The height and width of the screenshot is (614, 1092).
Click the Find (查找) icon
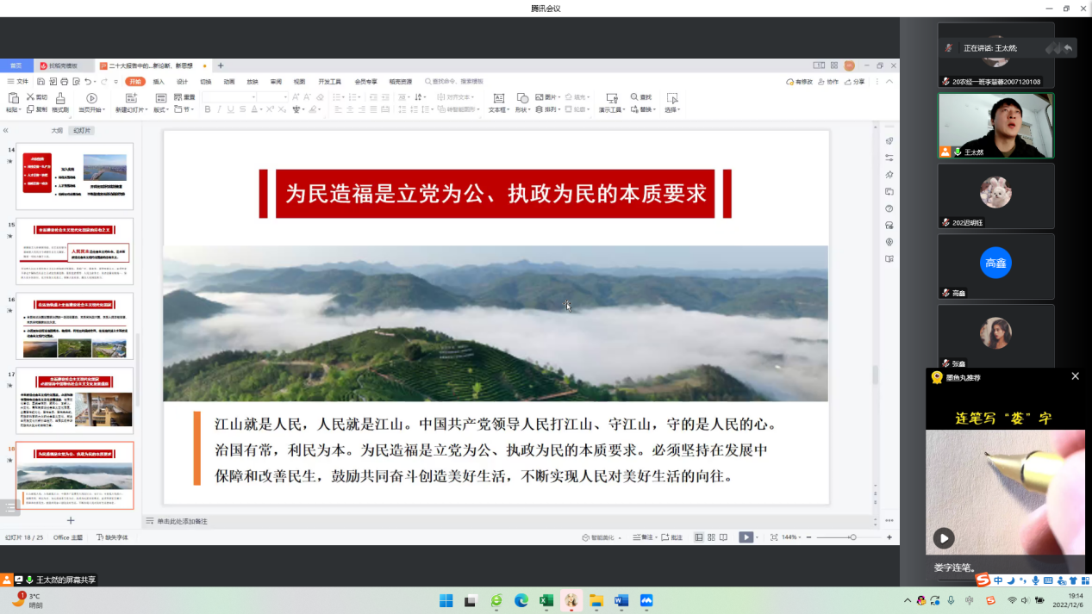tap(635, 97)
